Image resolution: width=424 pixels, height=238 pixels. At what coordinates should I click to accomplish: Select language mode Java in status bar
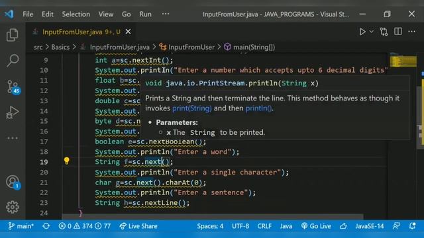coord(286,226)
